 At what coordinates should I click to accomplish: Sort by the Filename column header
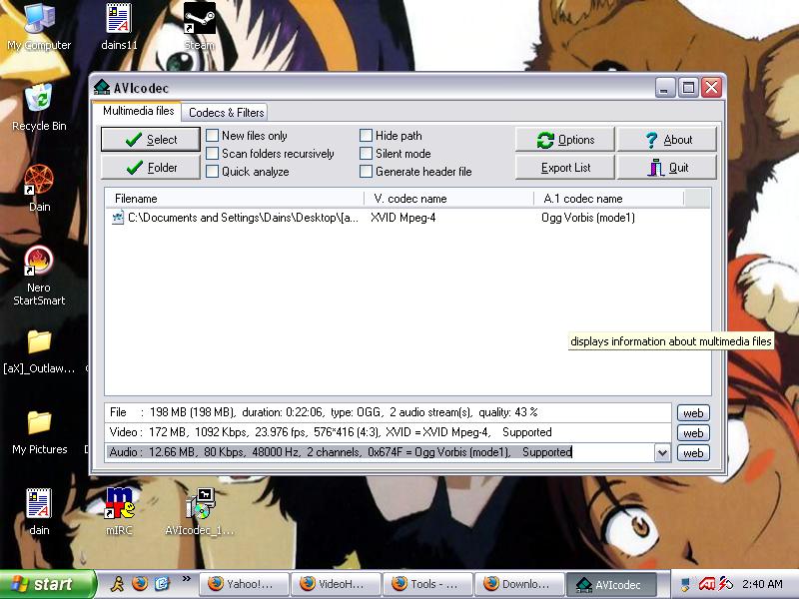235,198
